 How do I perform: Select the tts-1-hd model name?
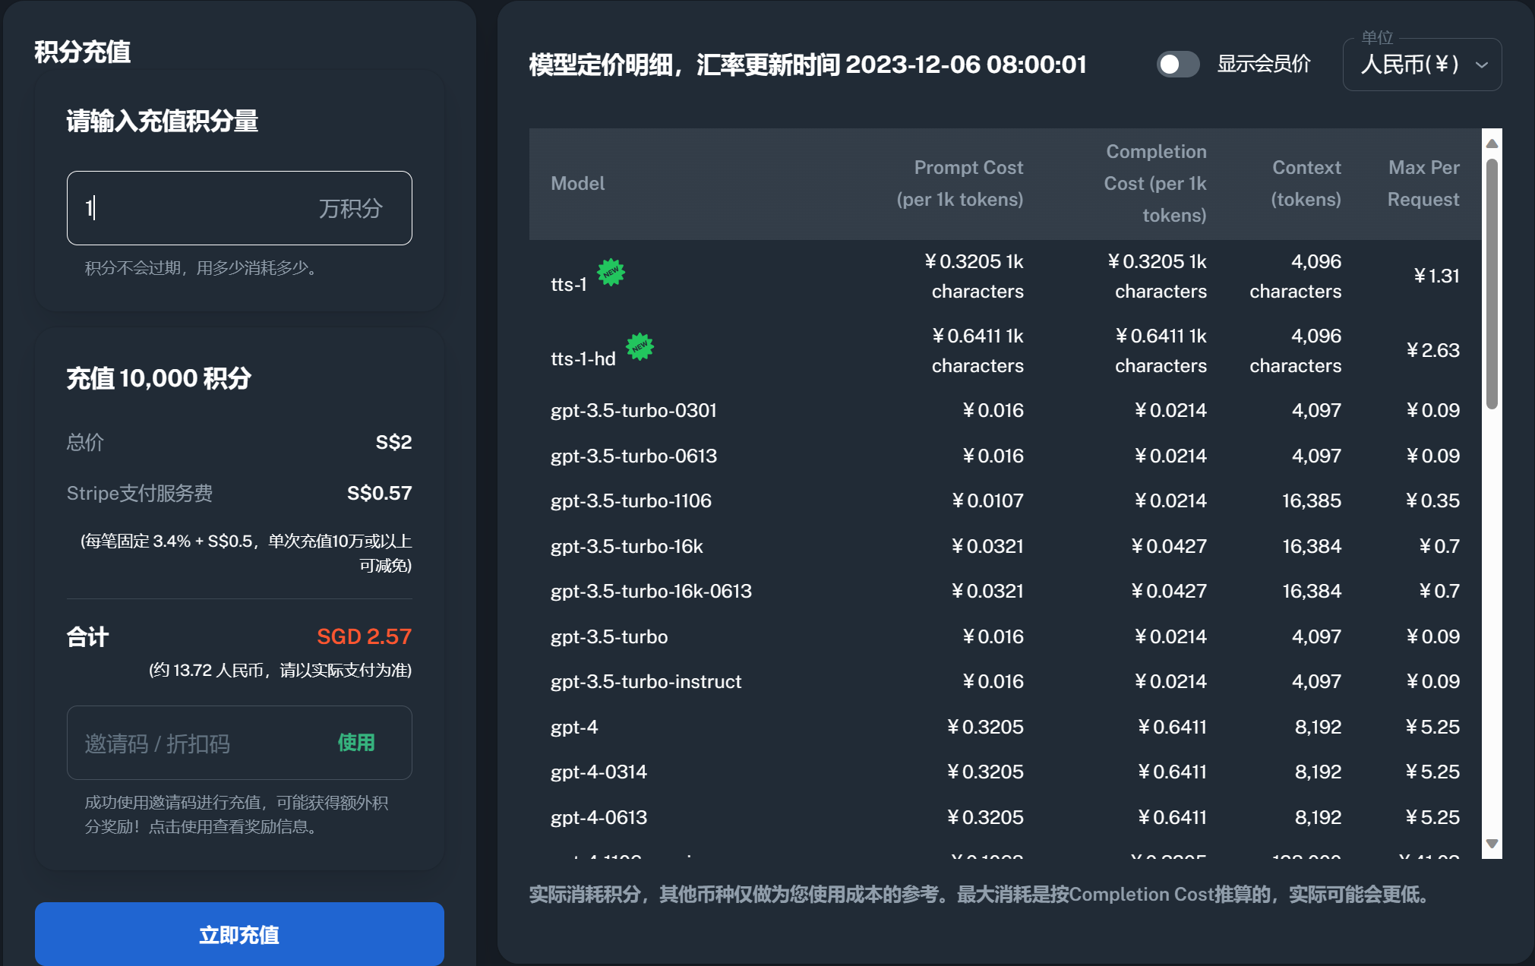(x=583, y=358)
